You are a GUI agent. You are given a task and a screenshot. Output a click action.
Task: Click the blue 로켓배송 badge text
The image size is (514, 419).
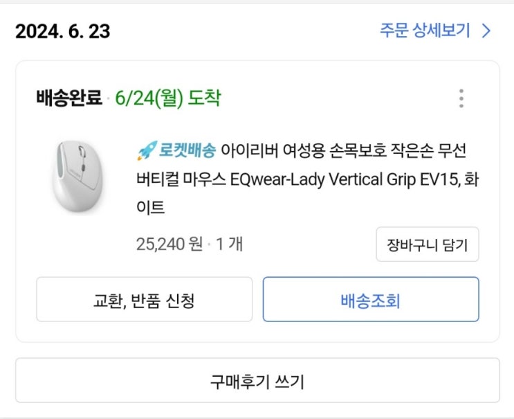pos(187,150)
